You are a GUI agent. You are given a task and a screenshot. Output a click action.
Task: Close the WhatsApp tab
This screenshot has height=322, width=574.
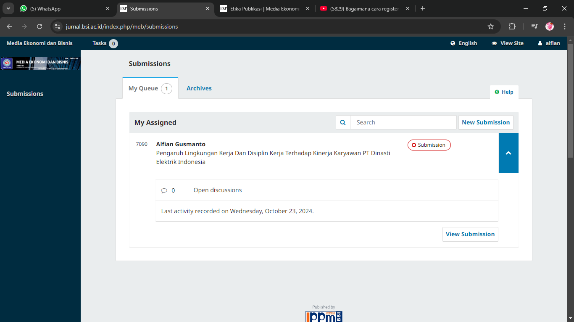(108, 8)
